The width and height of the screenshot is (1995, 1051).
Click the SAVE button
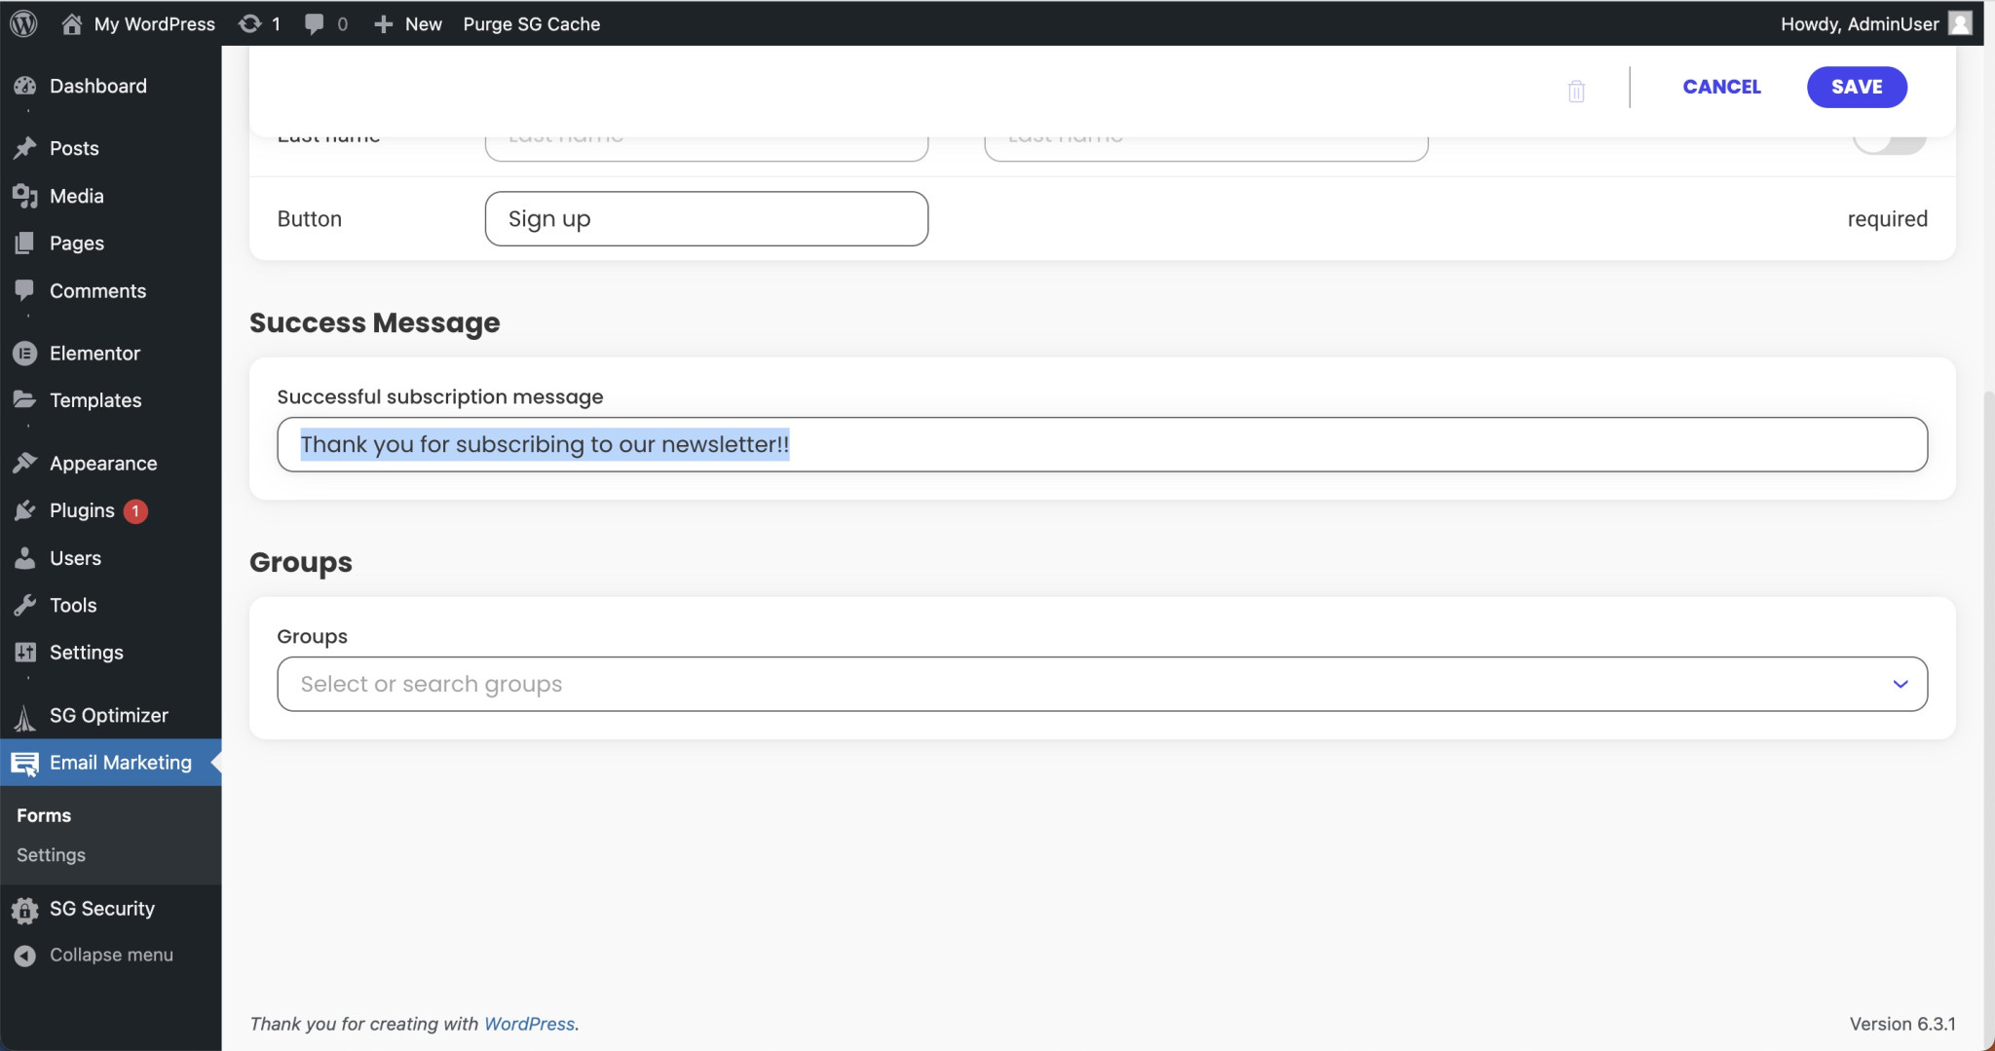click(x=1857, y=87)
